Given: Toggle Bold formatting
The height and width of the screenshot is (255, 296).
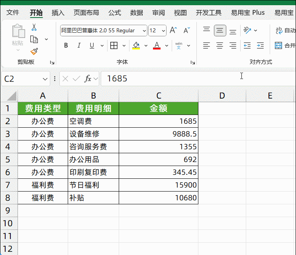Looking at the screenshot, I should (x=66, y=45).
